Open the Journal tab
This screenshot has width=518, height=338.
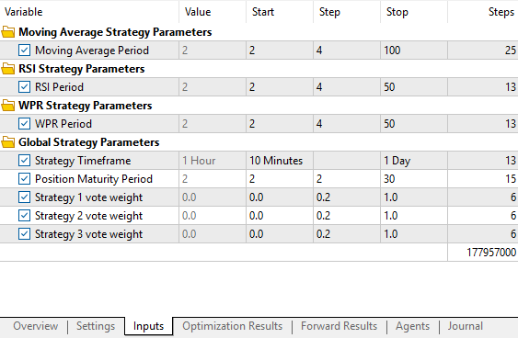pos(466,326)
